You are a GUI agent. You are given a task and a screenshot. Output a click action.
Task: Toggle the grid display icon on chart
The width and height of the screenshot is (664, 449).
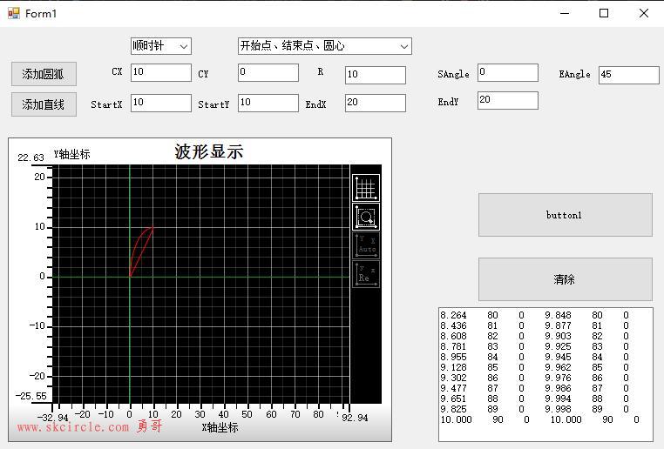coord(366,188)
